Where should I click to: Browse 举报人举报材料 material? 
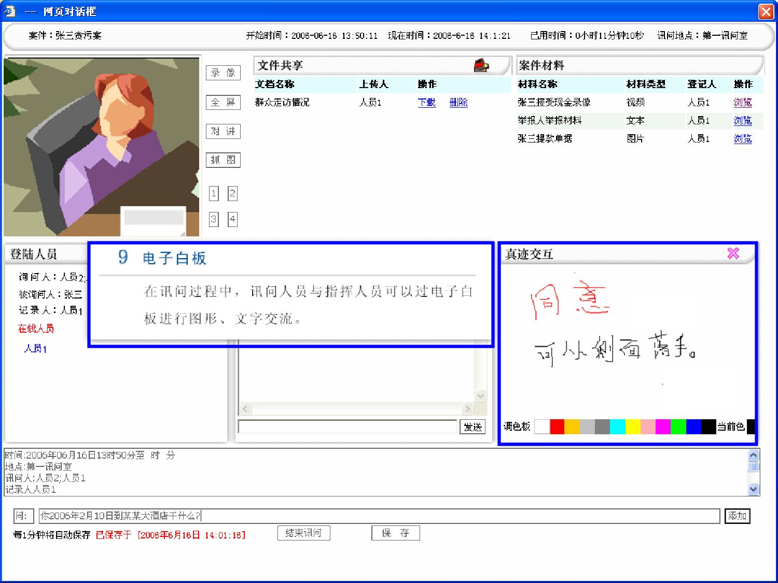tap(742, 120)
